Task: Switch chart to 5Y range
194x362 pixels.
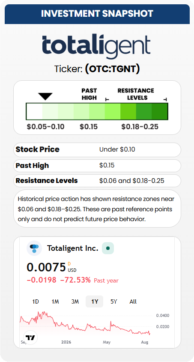Action: point(113,301)
